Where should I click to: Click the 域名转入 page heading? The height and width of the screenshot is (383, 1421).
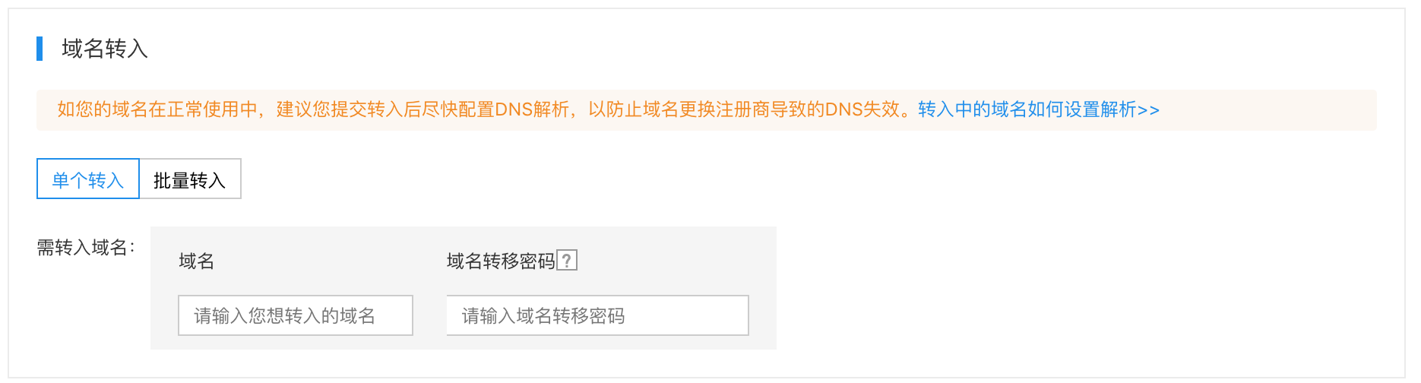point(105,49)
